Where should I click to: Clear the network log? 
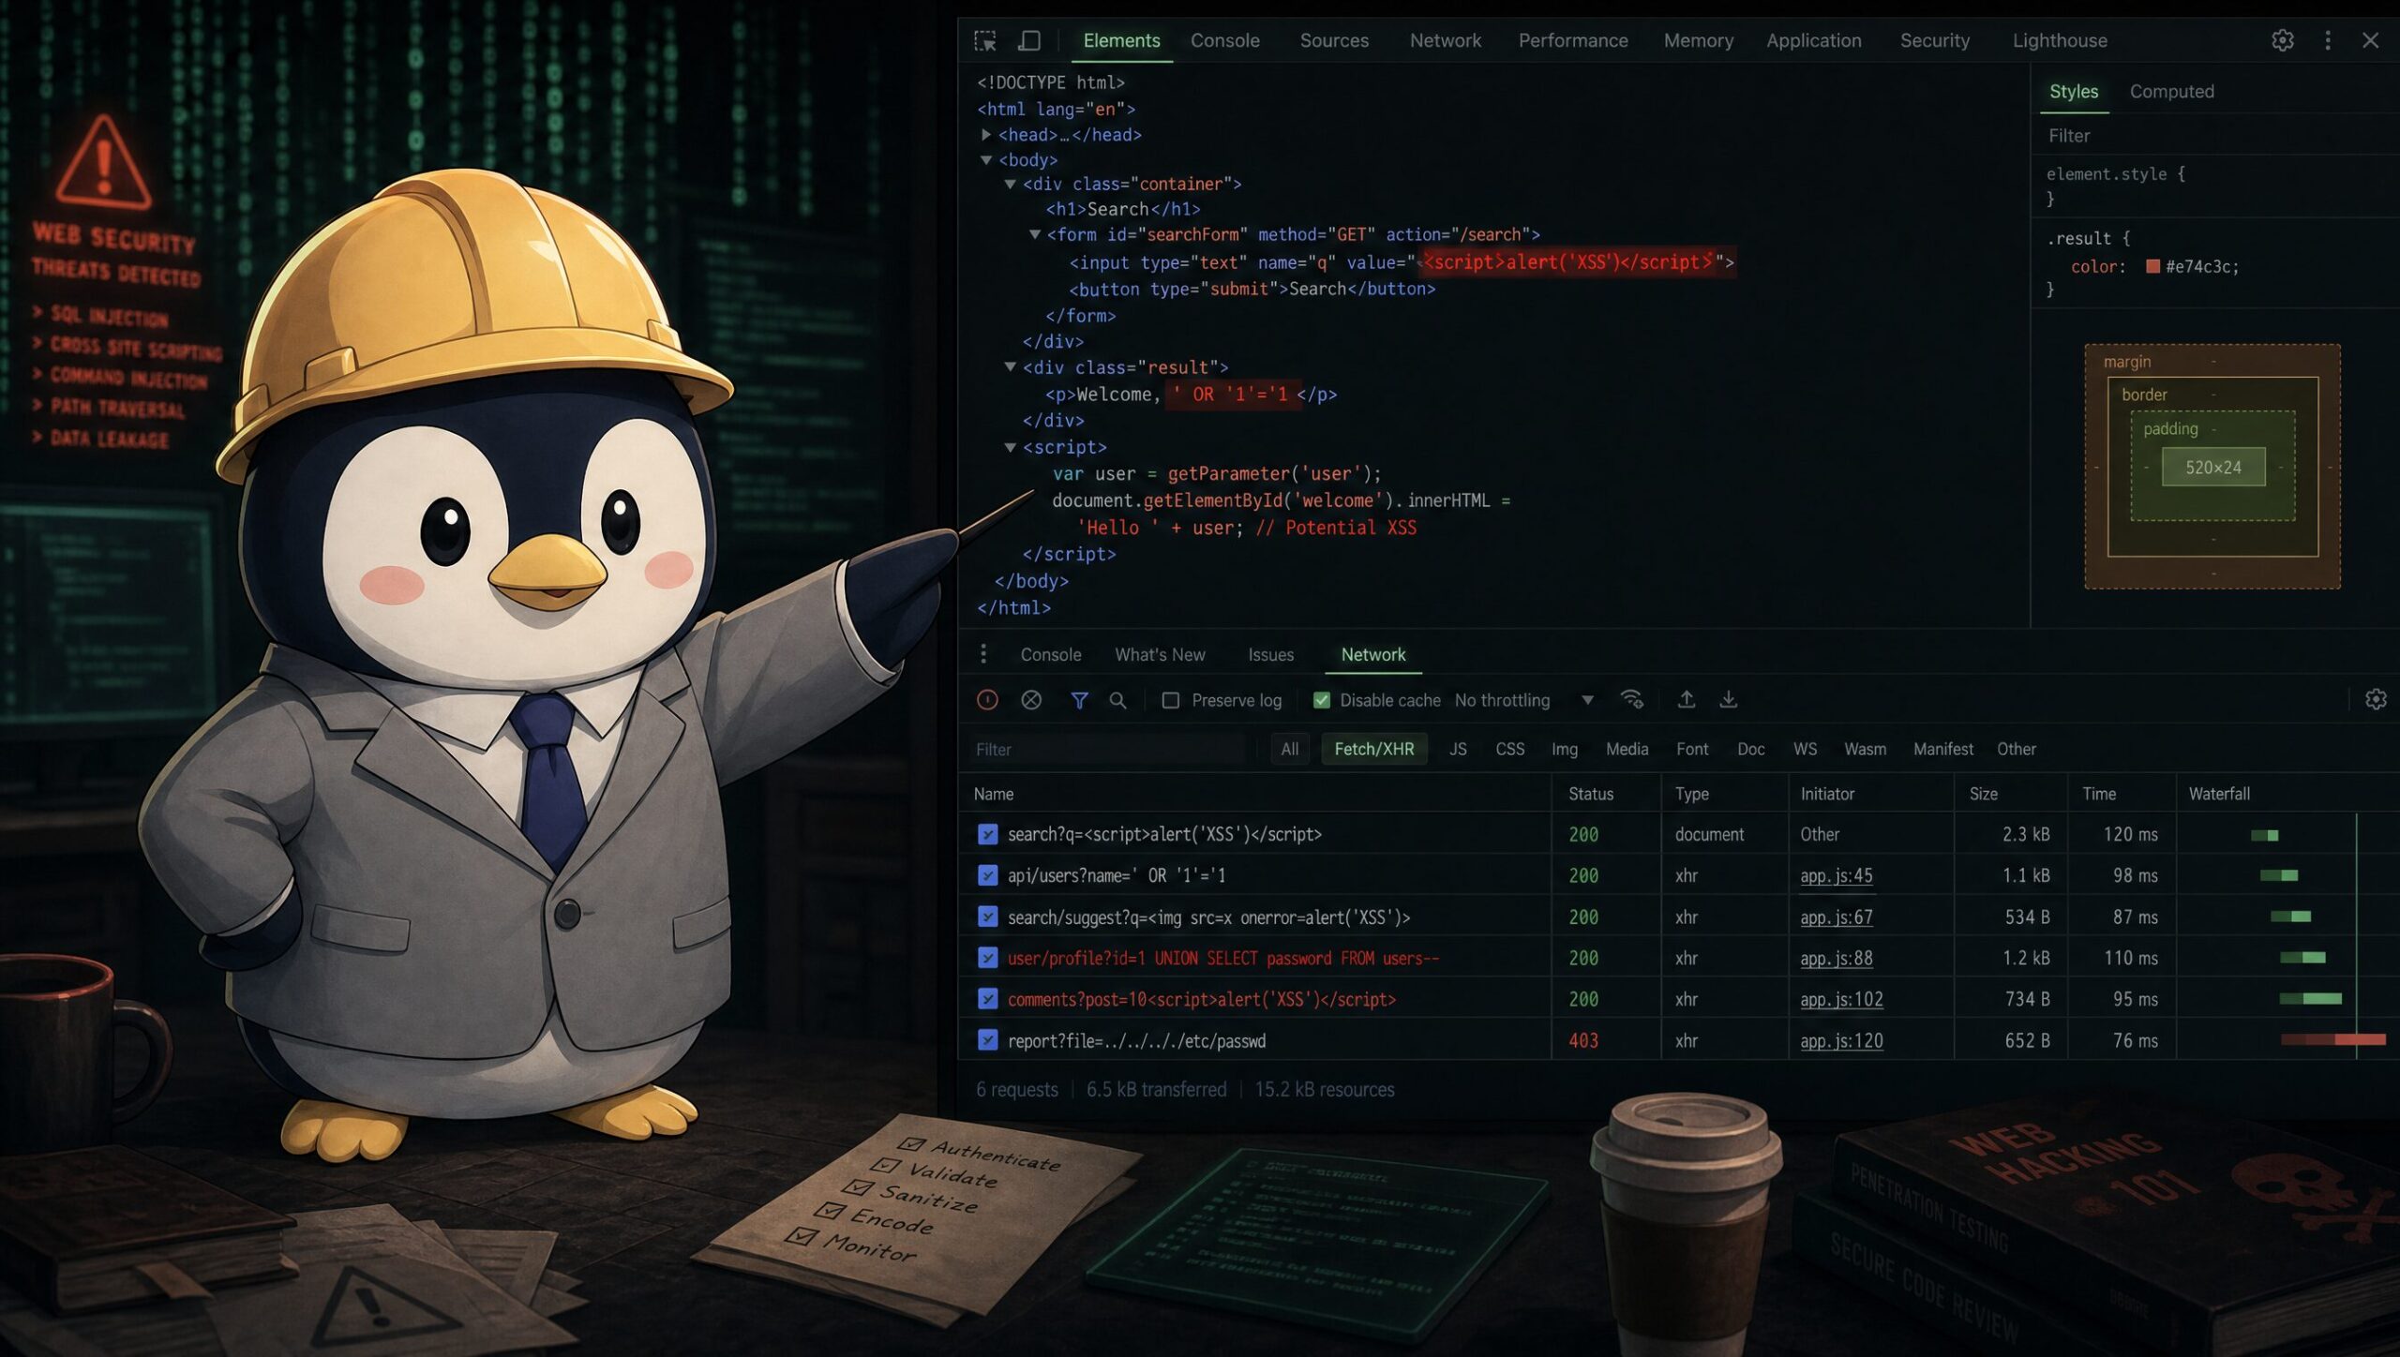[x=1031, y=700]
